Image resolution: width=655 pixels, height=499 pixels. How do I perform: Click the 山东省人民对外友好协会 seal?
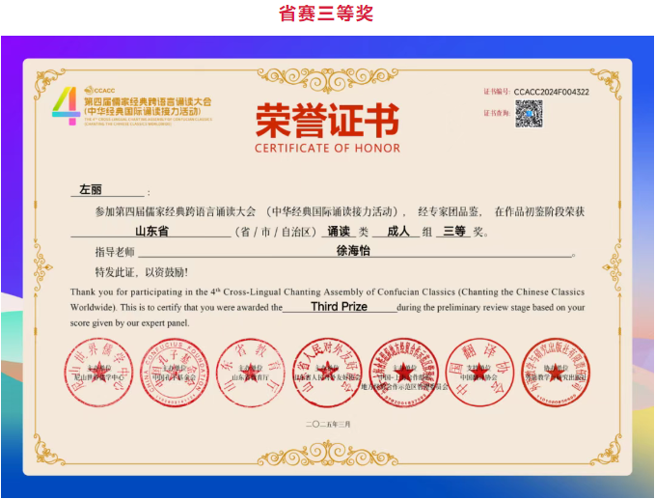(327, 373)
